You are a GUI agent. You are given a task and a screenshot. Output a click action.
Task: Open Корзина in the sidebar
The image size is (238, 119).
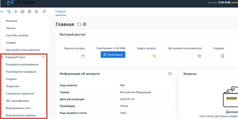click(11, 21)
